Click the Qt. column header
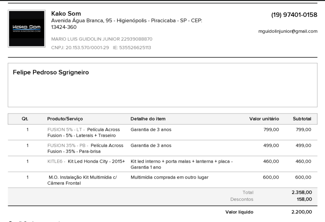 click(x=25, y=119)
